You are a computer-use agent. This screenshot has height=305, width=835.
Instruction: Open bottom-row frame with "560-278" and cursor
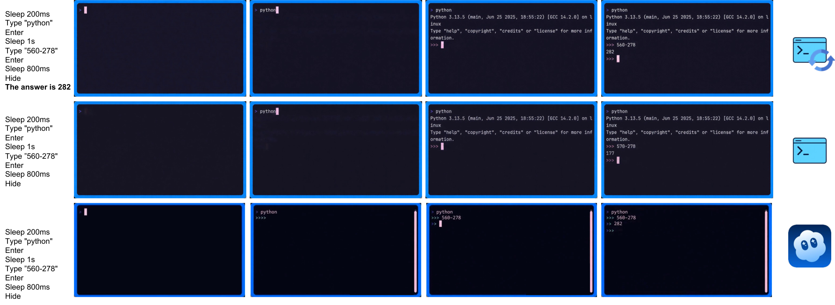pyautogui.click(x=511, y=250)
